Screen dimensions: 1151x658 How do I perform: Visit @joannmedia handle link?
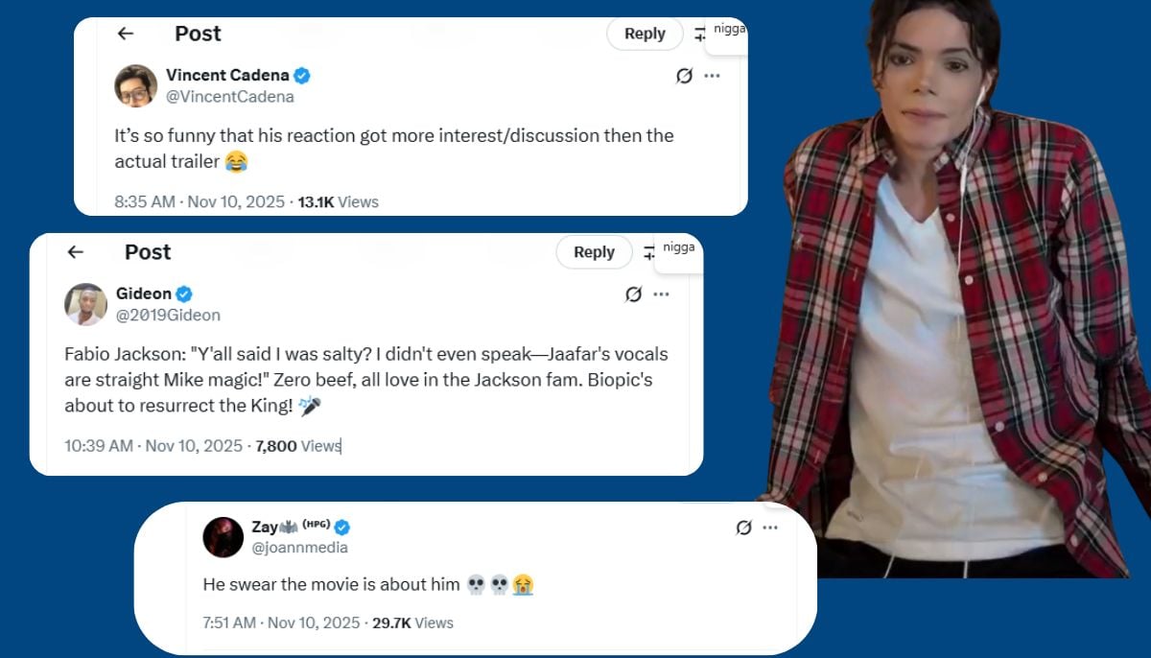pyautogui.click(x=299, y=548)
